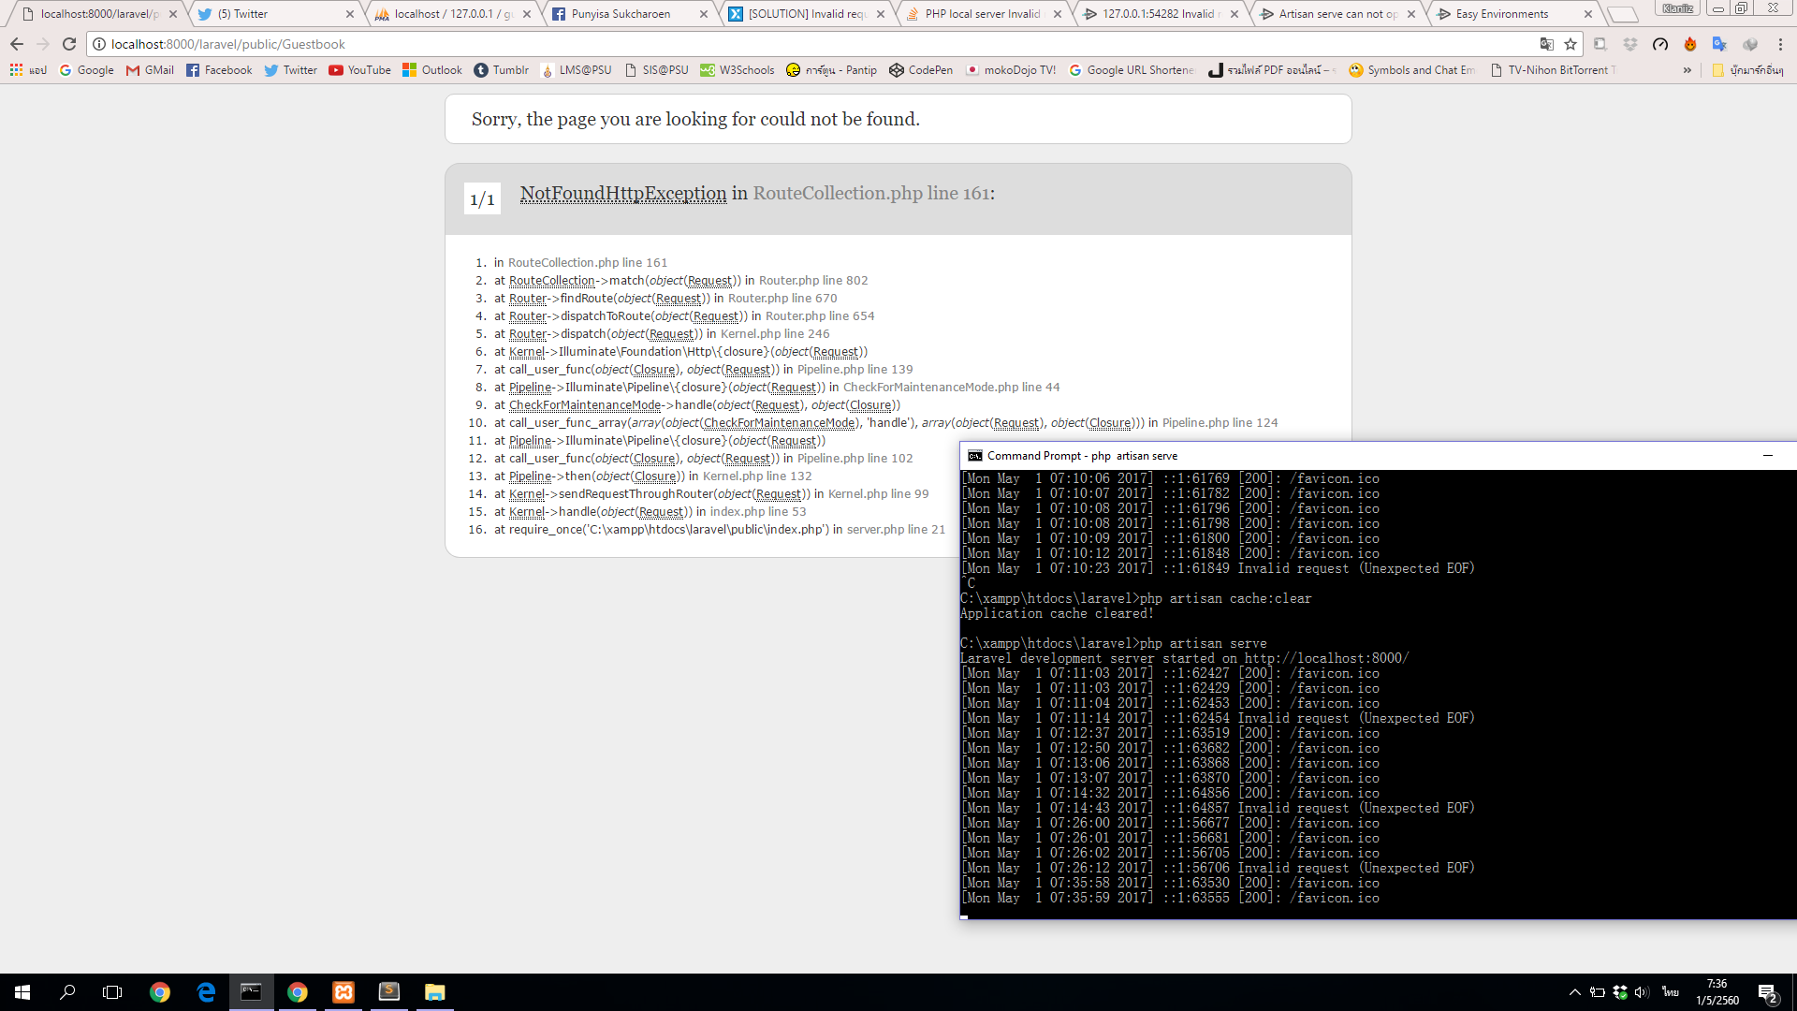Open File Explorer from taskbar
This screenshot has height=1011, width=1797.
click(435, 992)
